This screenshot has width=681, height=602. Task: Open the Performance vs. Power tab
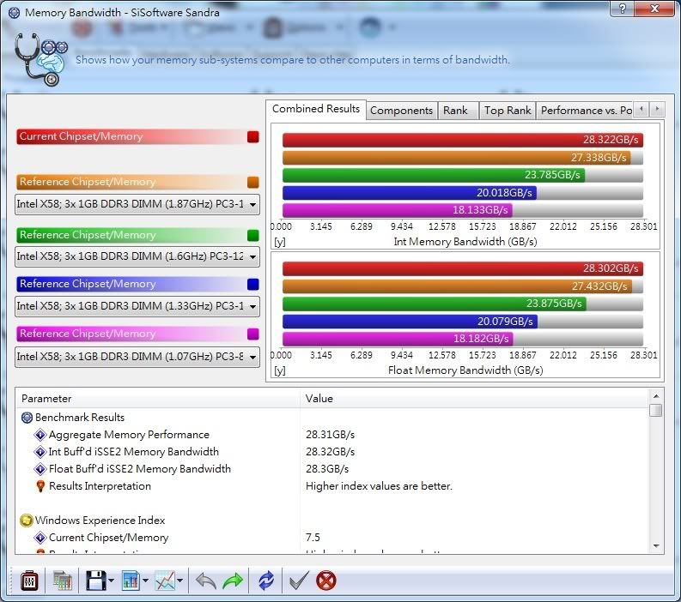[586, 111]
